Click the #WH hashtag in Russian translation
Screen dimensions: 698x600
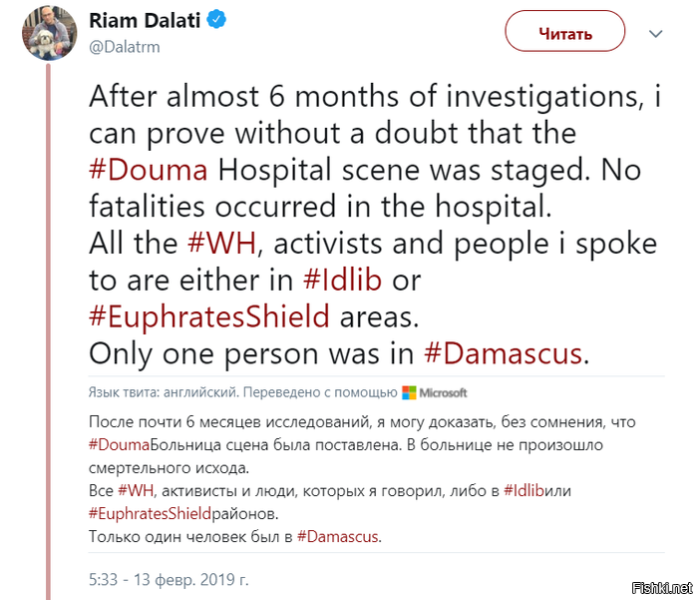pyautogui.click(x=136, y=491)
